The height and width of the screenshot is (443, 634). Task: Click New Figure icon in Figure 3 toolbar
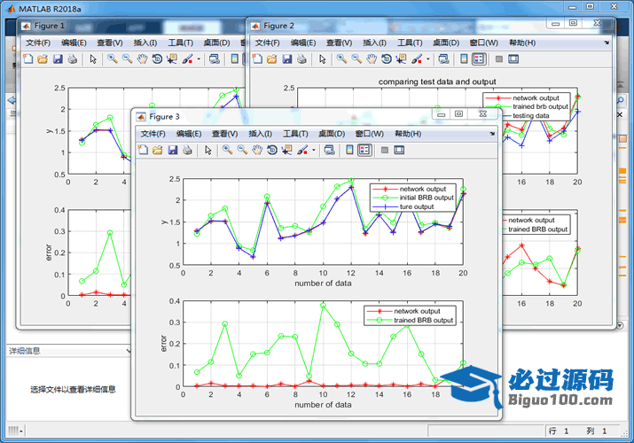click(x=143, y=151)
